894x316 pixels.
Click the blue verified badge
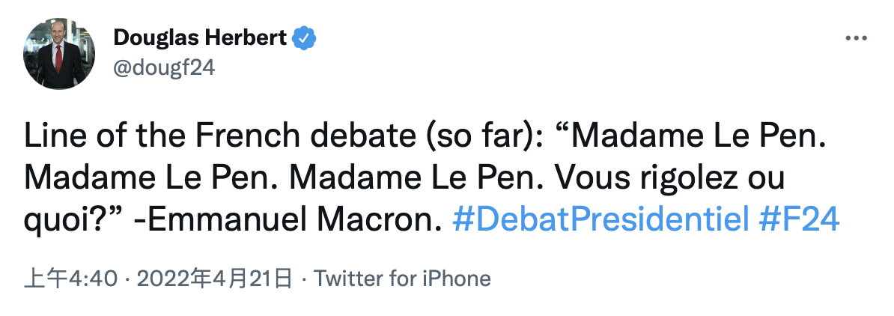coord(303,37)
